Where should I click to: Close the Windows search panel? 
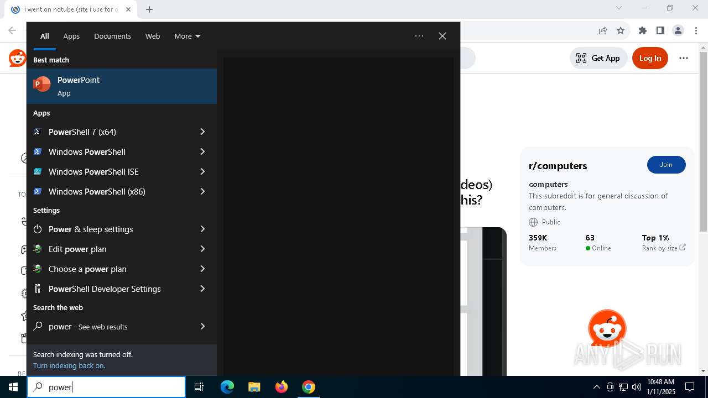[x=442, y=36]
